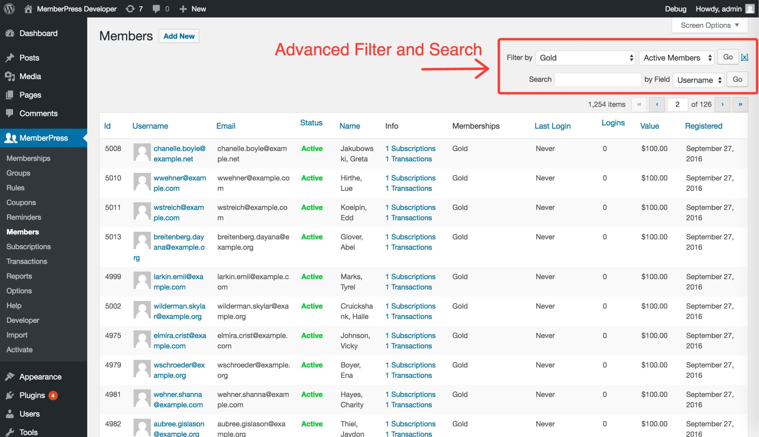This screenshot has width=759, height=437.
Task: Click the Dashboard gauge icon
Action: [10, 33]
